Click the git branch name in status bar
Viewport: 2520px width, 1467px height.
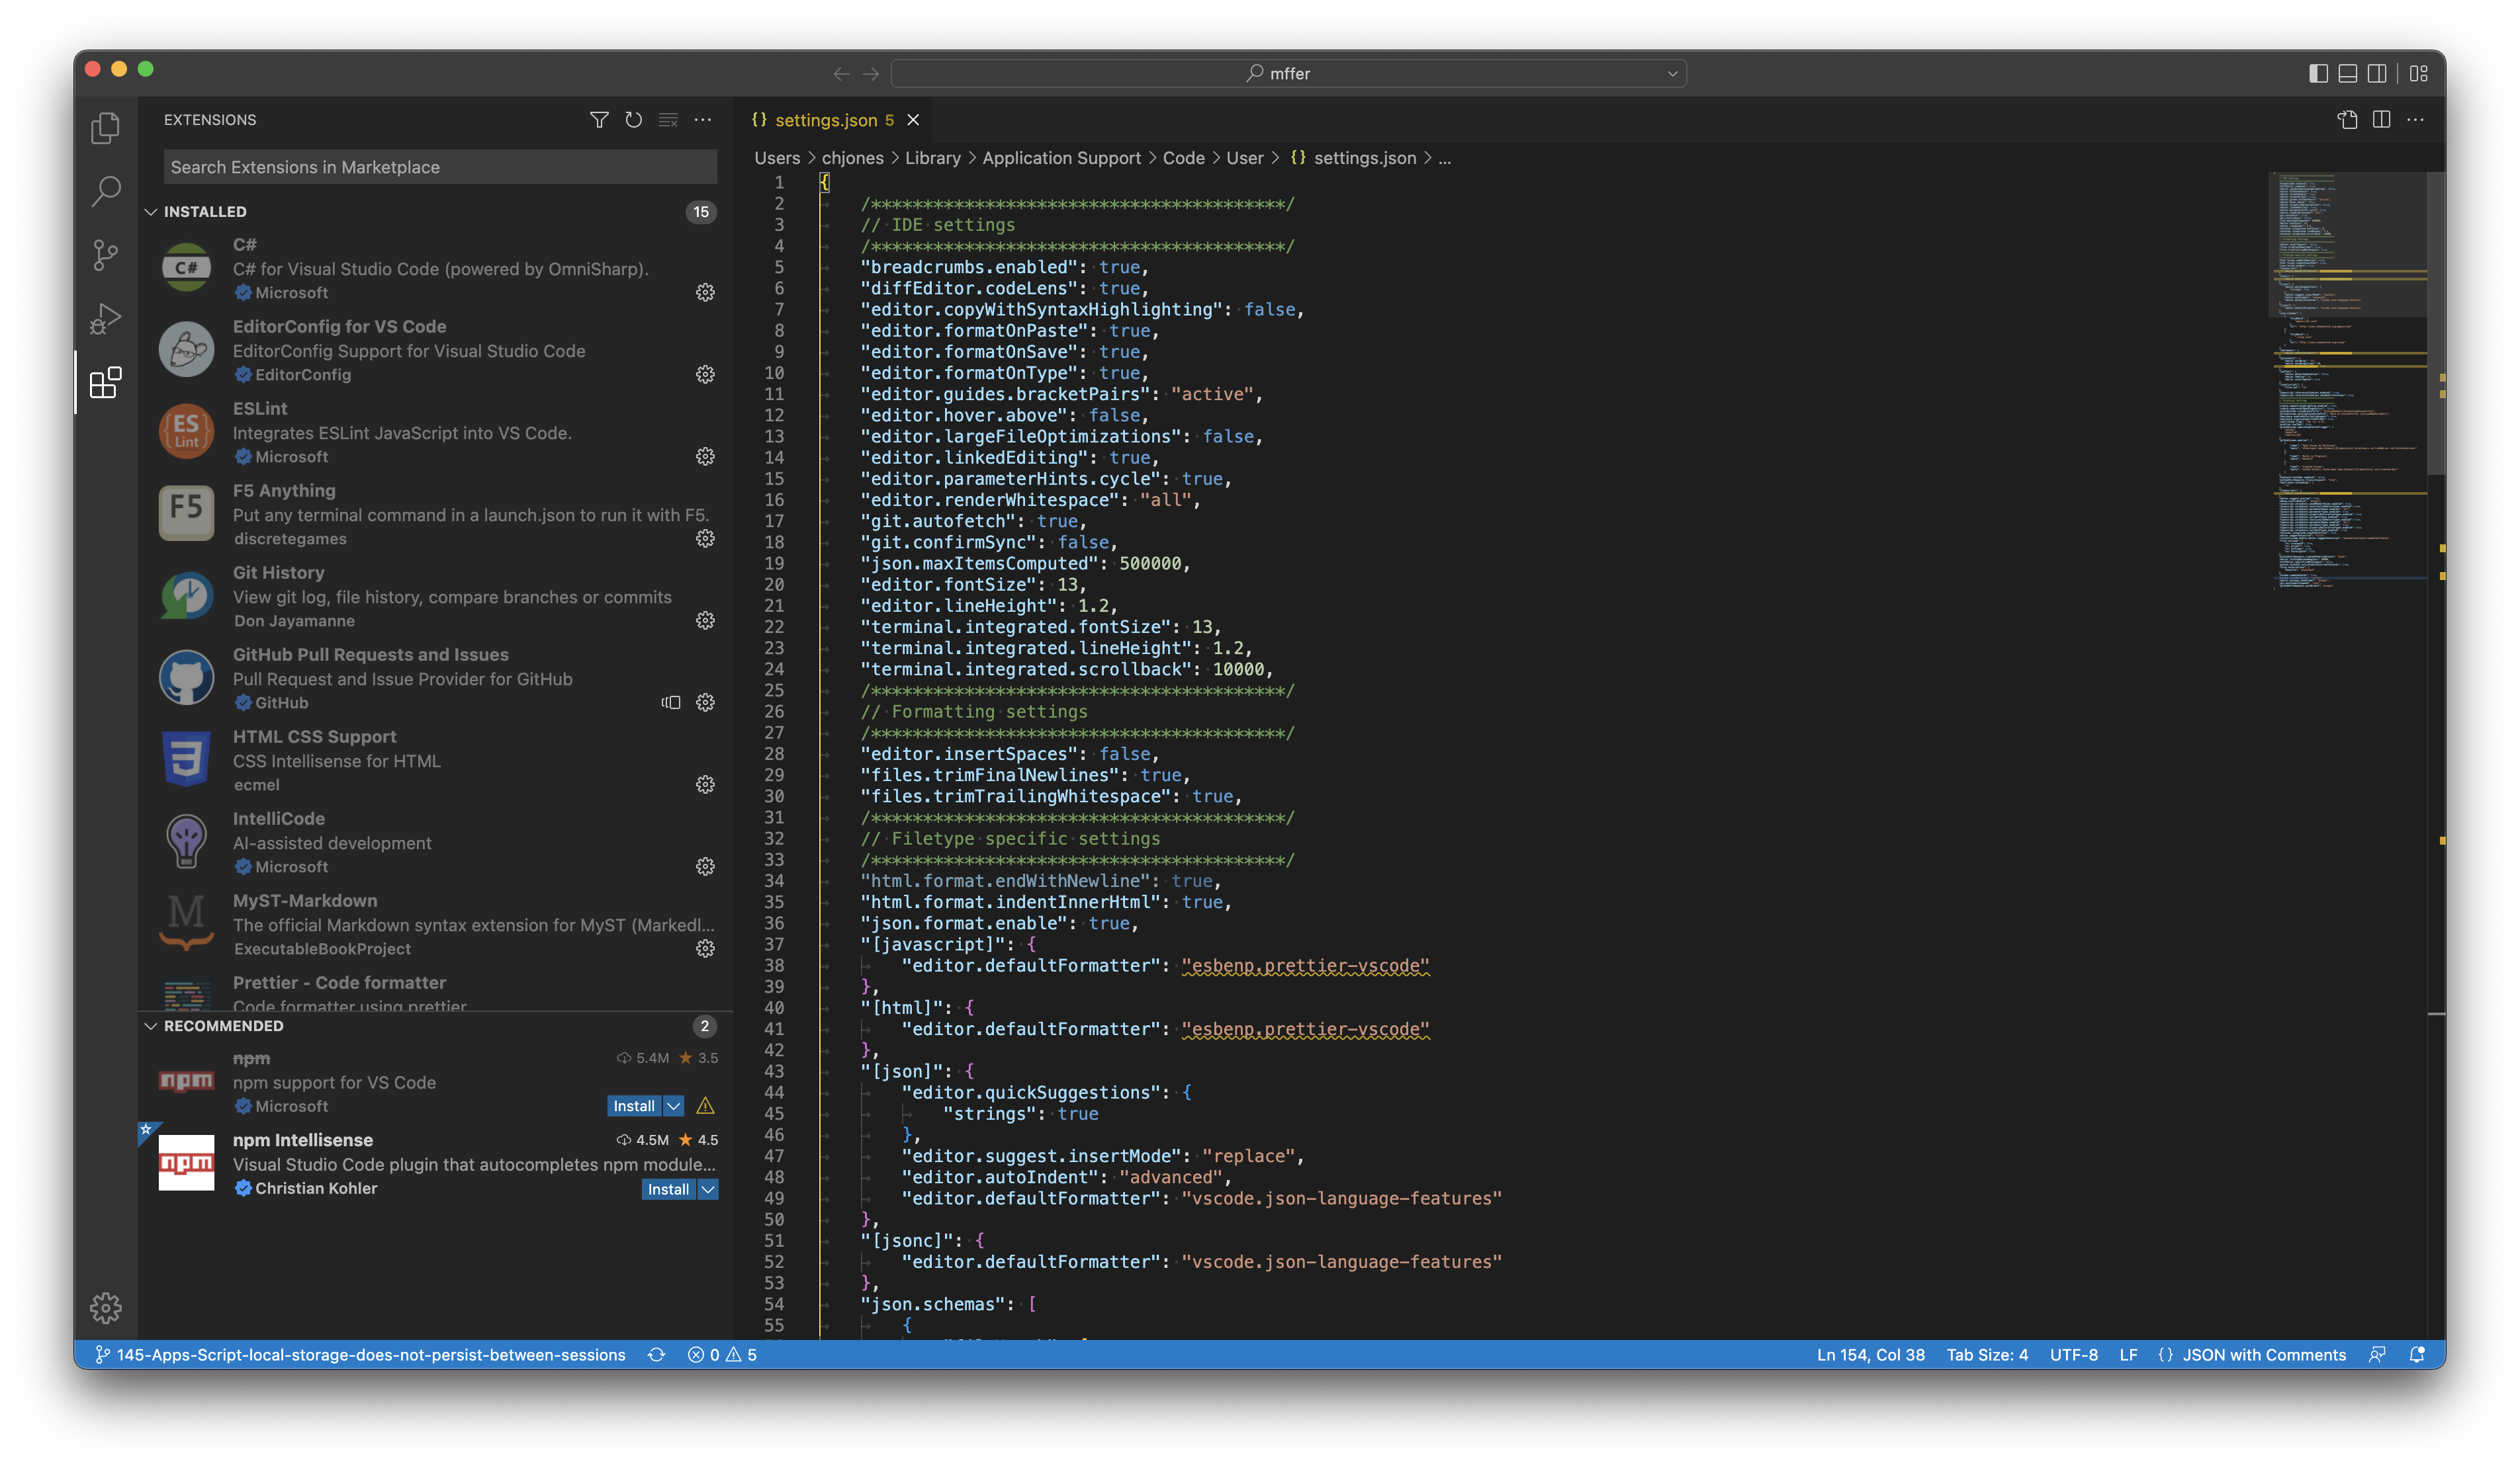(370, 1355)
